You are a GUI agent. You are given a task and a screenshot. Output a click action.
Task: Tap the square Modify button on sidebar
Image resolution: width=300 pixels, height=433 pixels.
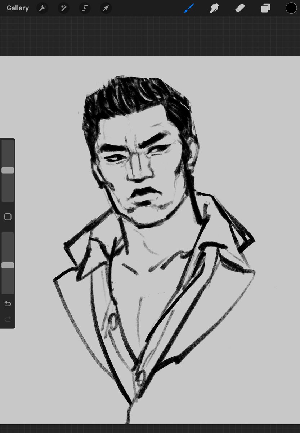(x=8, y=217)
